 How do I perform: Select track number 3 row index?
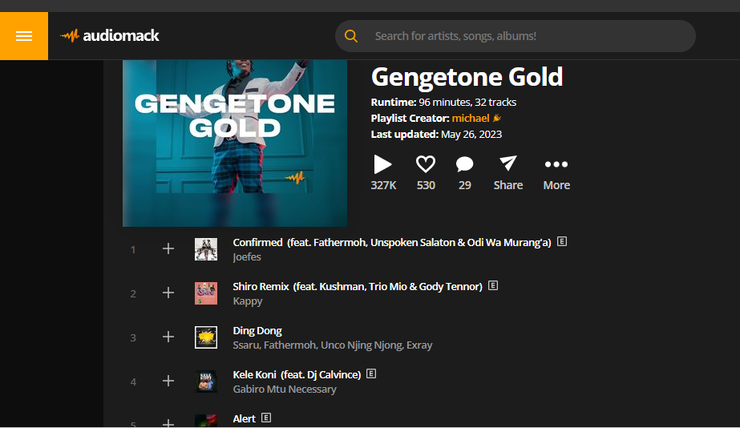click(x=133, y=338)
